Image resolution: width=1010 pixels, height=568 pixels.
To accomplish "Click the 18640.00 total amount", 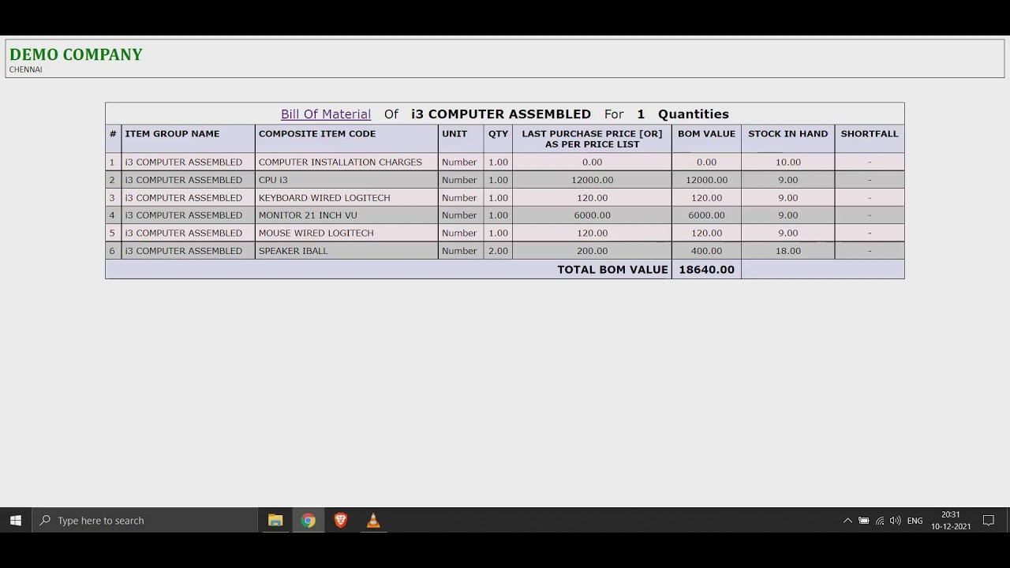I will point(706,270).
